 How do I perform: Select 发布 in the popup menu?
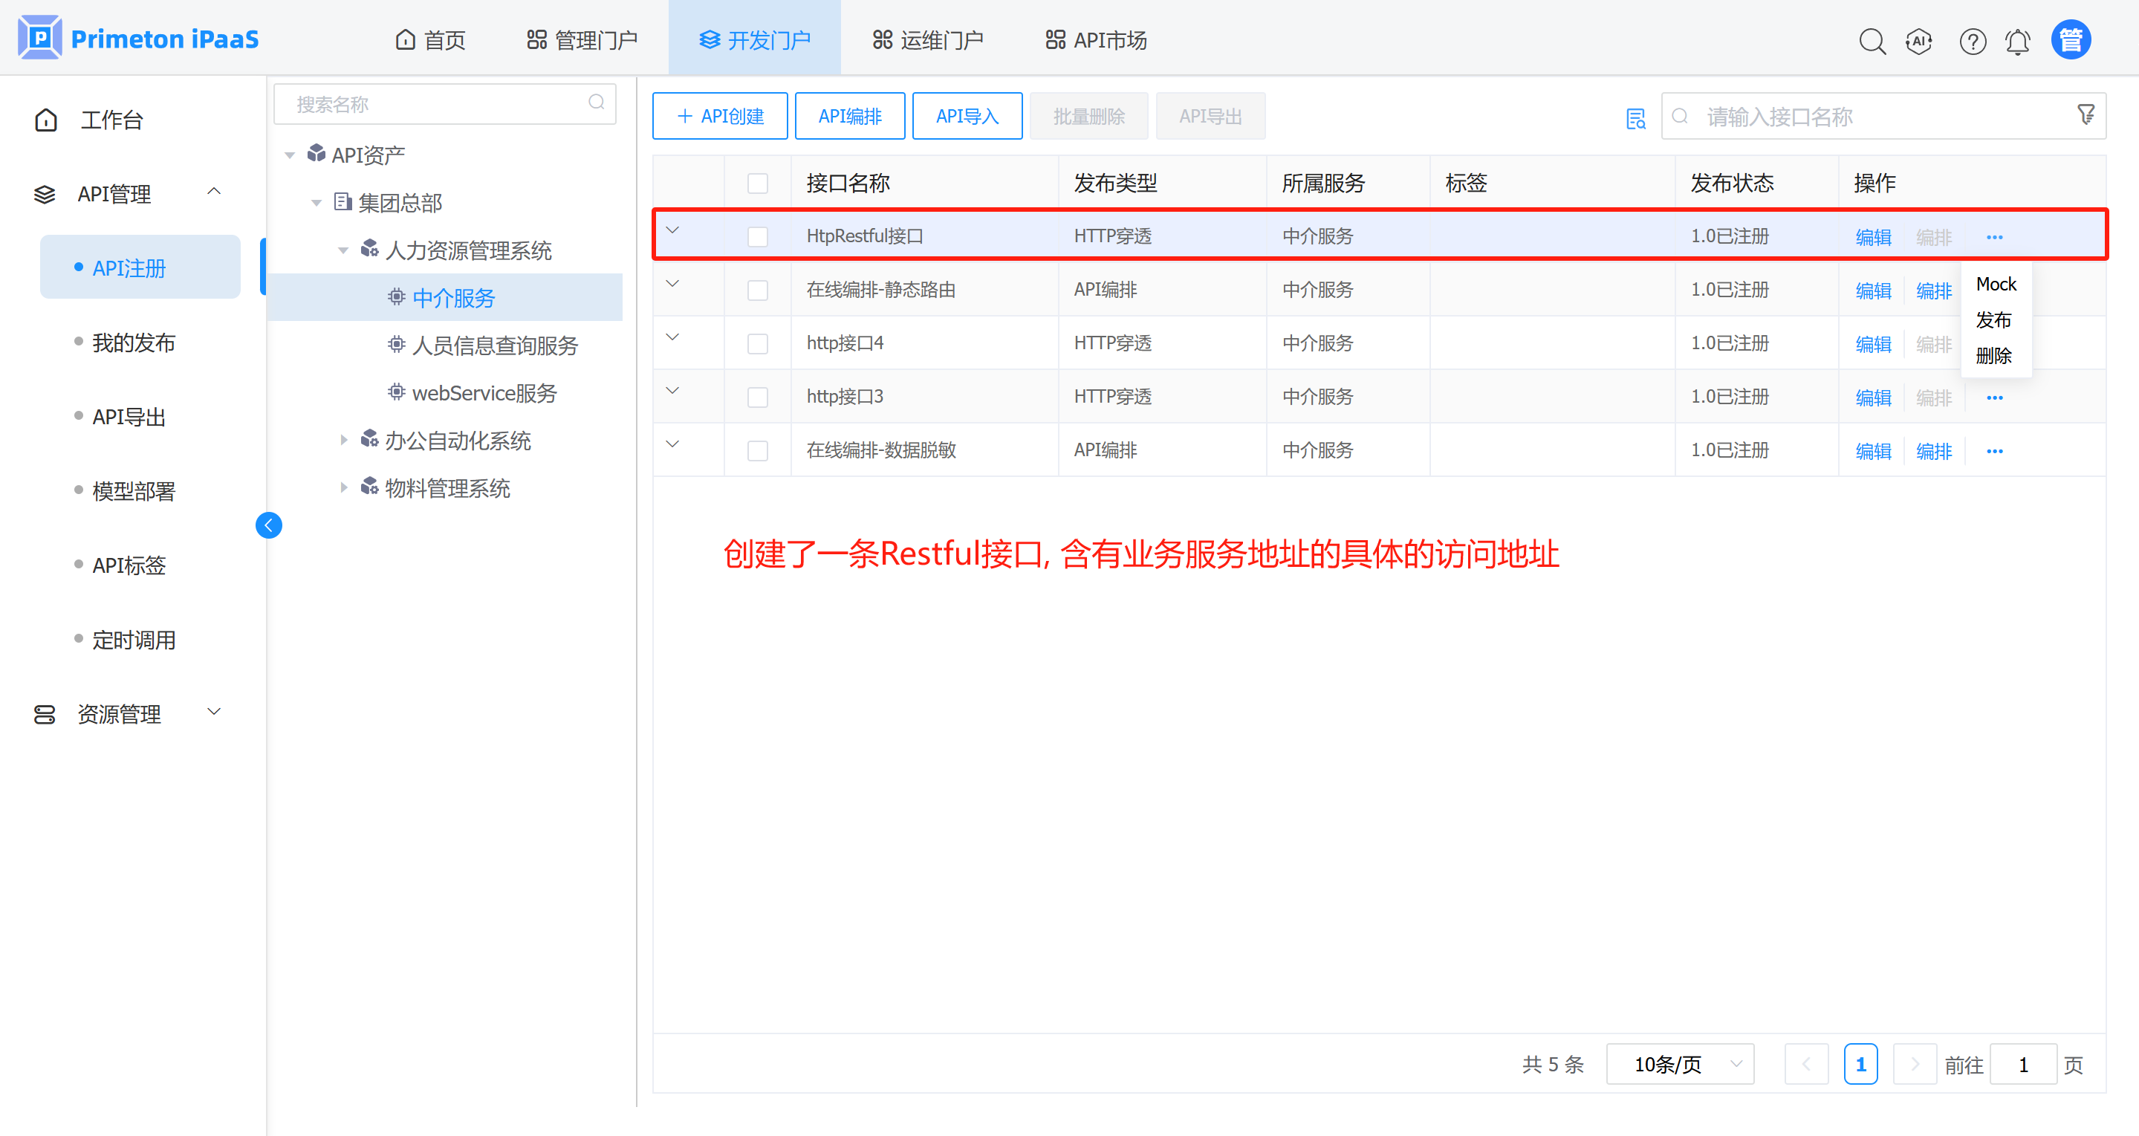(1993, 319)
